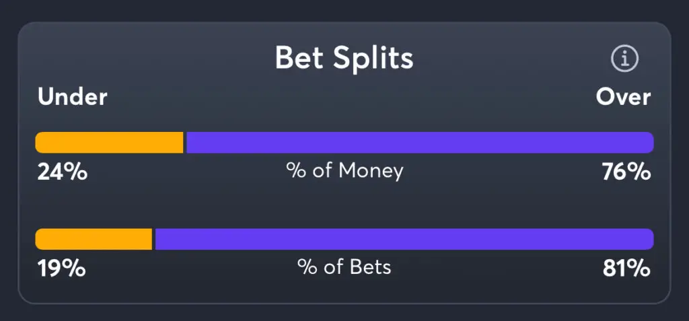Viewport: 689px width, 321px height.
Task: Click the Bet Splits heading
Action: (x=344, y=59)
